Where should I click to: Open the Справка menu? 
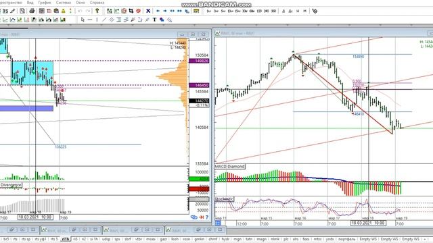[x=97, y=3]
